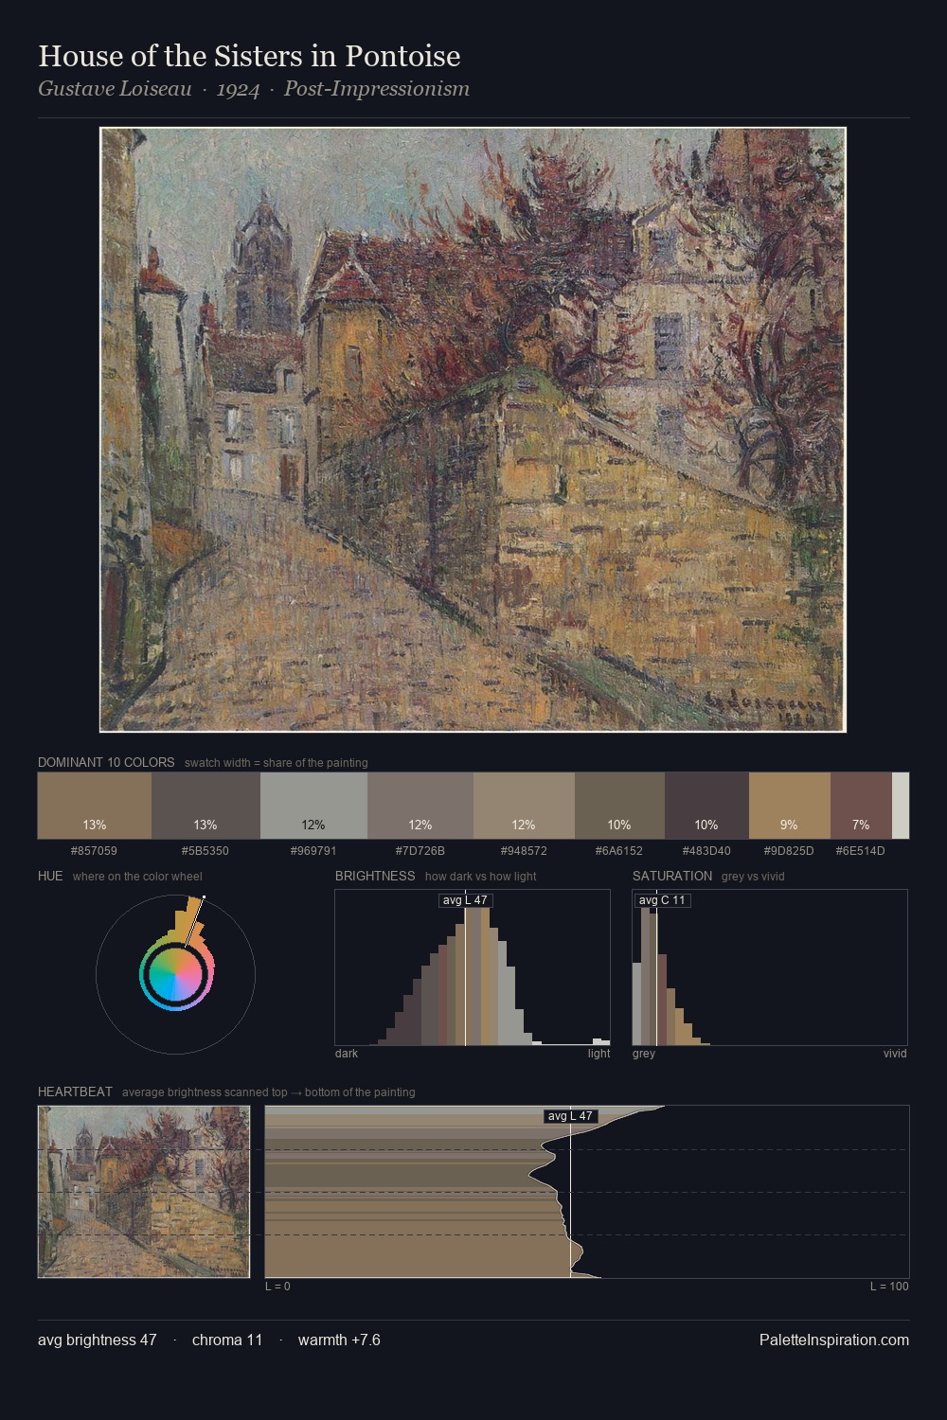Select the #969791 light grey swatch
This screenshot has width=947, height=1420.
pyautogui.click(x=313, y=806)
